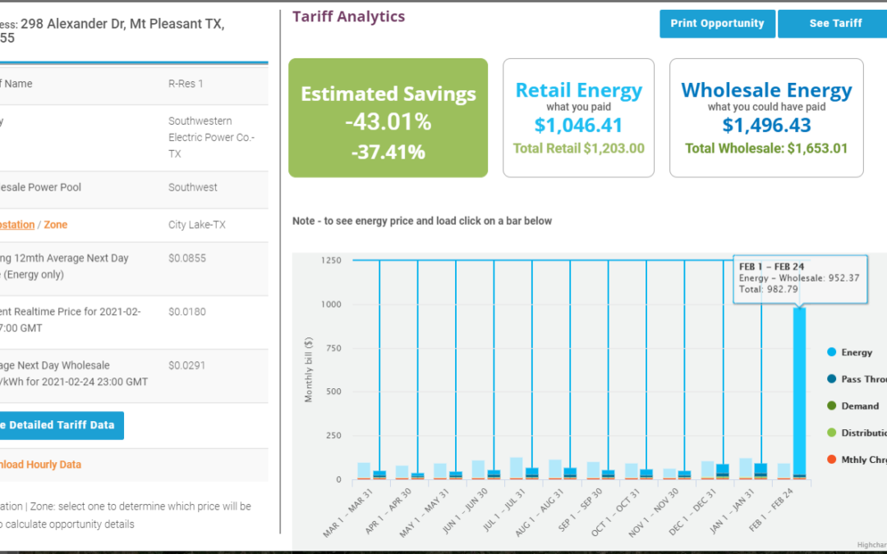Viewport: 887px width, 554px height.
Task: Click the FEB 1 – FEB 24 tall bar
Action: click(x=799, y=393)
